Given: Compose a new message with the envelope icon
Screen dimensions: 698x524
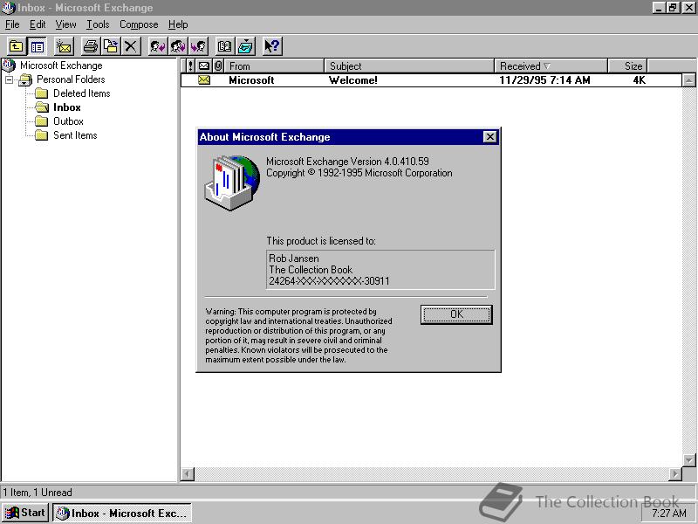Looking at the screenshot, I should click(x=63, y=46).
